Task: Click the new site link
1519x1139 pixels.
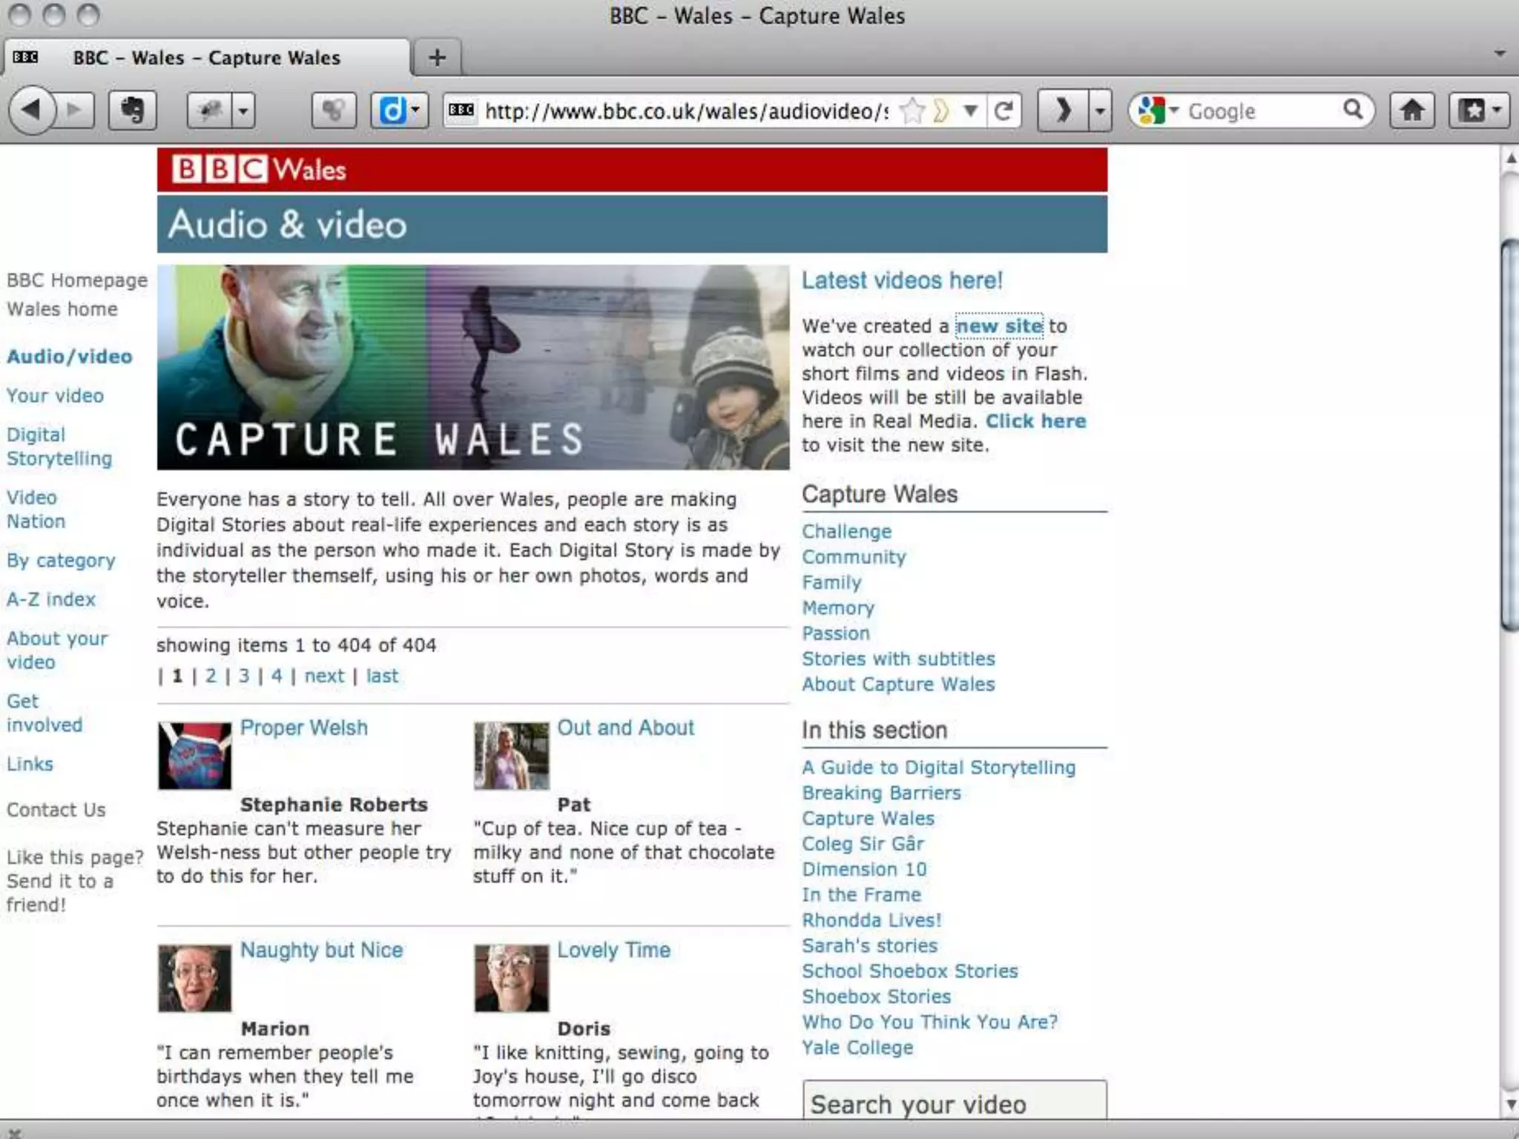Action: click(x=998, y=326)
